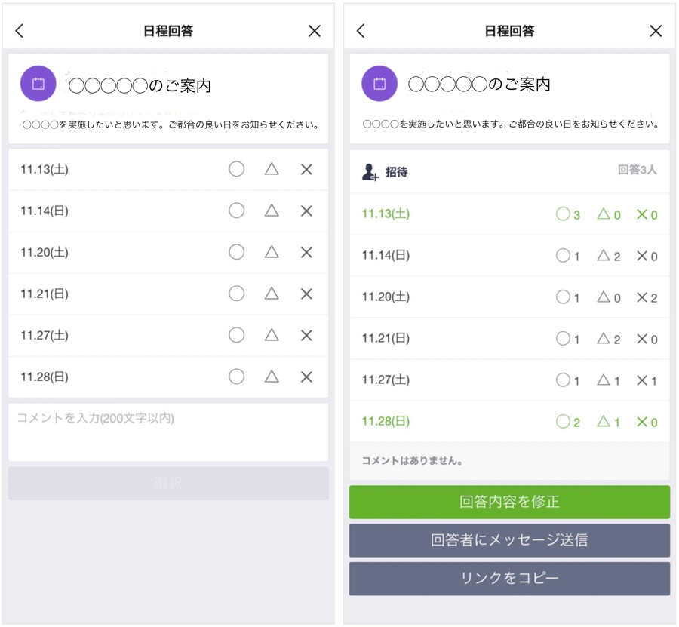Tap back arrow on right results screen

click(x=361, y=31)
